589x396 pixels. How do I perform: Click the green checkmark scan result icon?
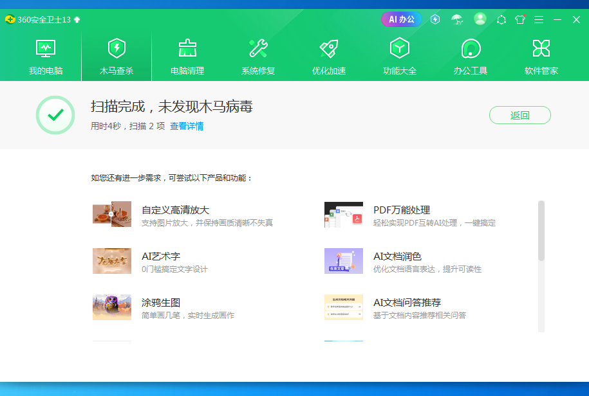point(55,114)
